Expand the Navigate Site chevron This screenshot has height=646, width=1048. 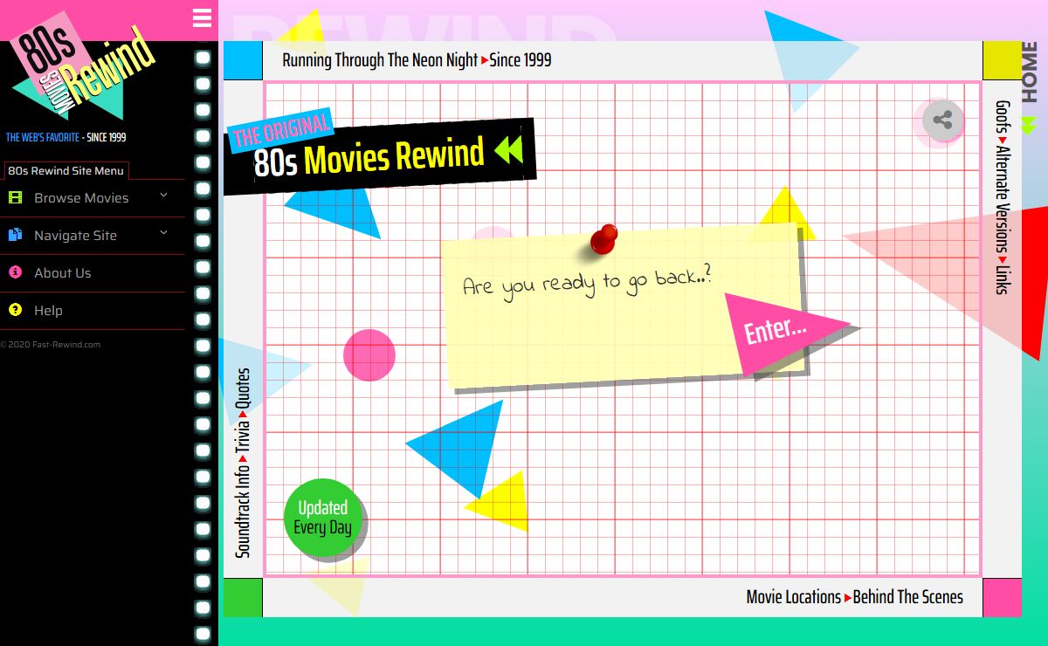pyautogui.click(x=163, y=233)
